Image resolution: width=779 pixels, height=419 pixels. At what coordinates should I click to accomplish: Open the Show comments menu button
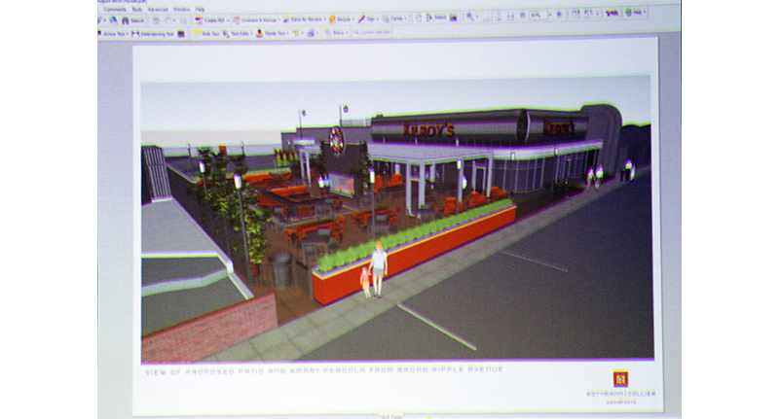336,33
